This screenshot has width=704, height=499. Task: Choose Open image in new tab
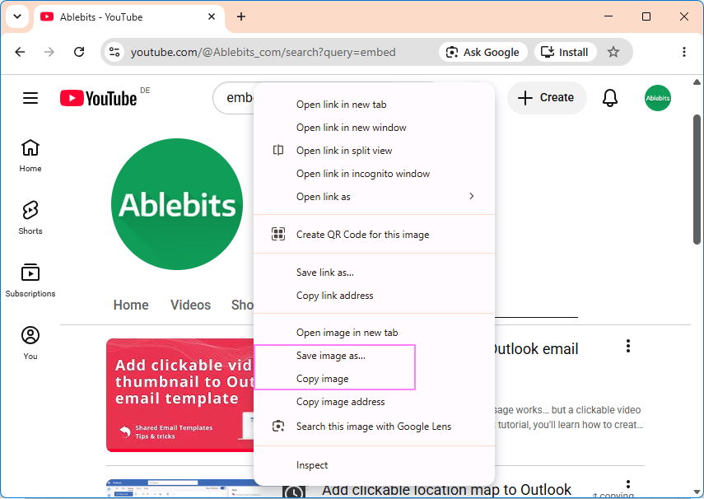point(374,333)
